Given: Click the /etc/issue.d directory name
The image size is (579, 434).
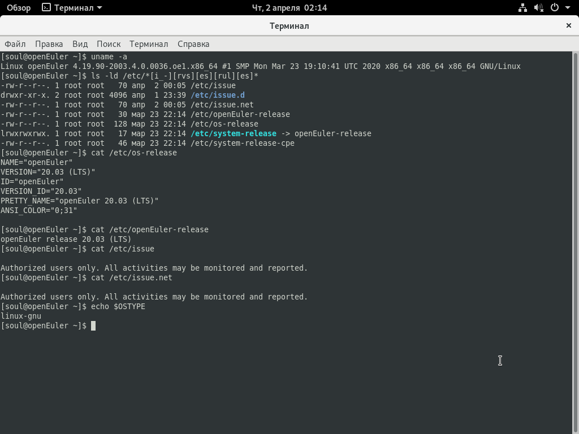Looking at the screenshot, I should [x=218, y=95].
